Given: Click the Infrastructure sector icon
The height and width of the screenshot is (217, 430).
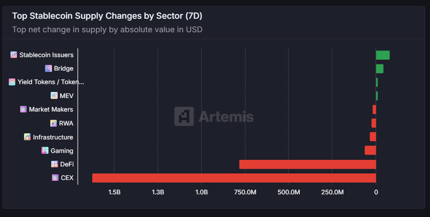Looking at the screenshot, I should coord(28,137).
